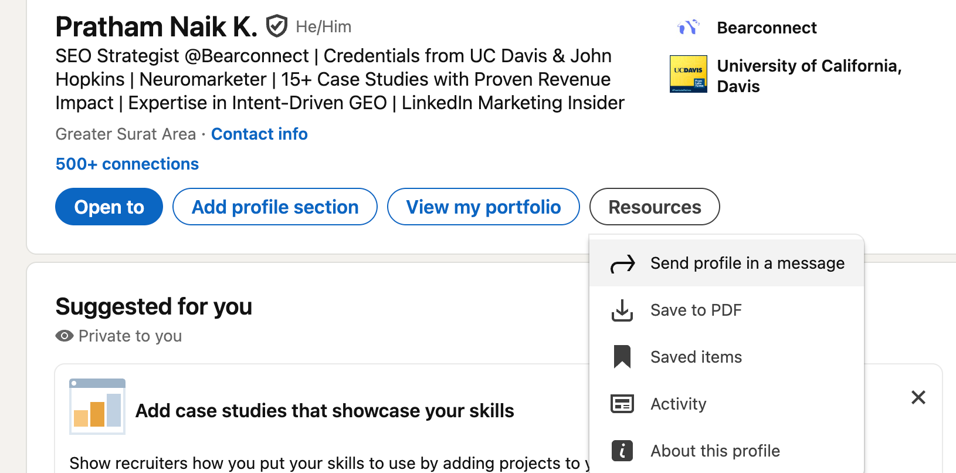Select Send profile in a message
The height and width of the screenshot is (473, 956).
tap(747, 263)
